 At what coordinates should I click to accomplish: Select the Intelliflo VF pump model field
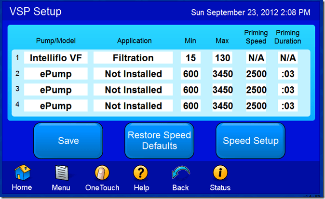(x=56, y=58)
